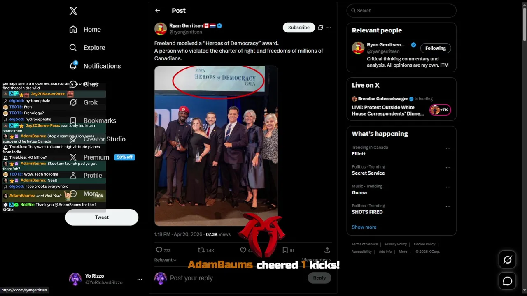
Task: Navigate to Home in sidebar
Action: click(91, 30)
